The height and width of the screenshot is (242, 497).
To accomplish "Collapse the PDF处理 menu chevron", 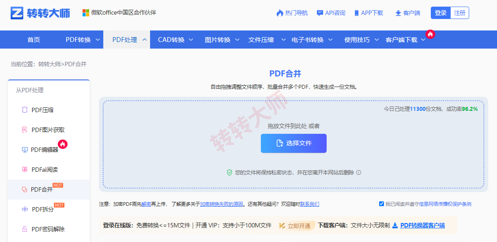I will [144, 40].
